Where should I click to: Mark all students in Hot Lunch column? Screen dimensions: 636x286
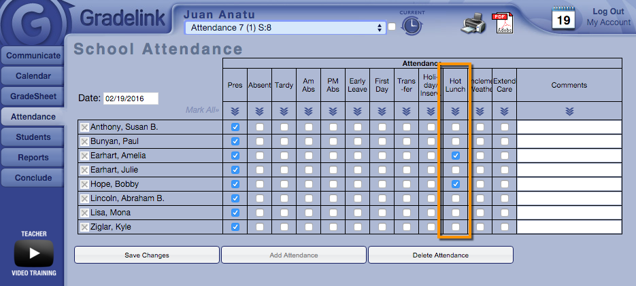tap(455, 111)
